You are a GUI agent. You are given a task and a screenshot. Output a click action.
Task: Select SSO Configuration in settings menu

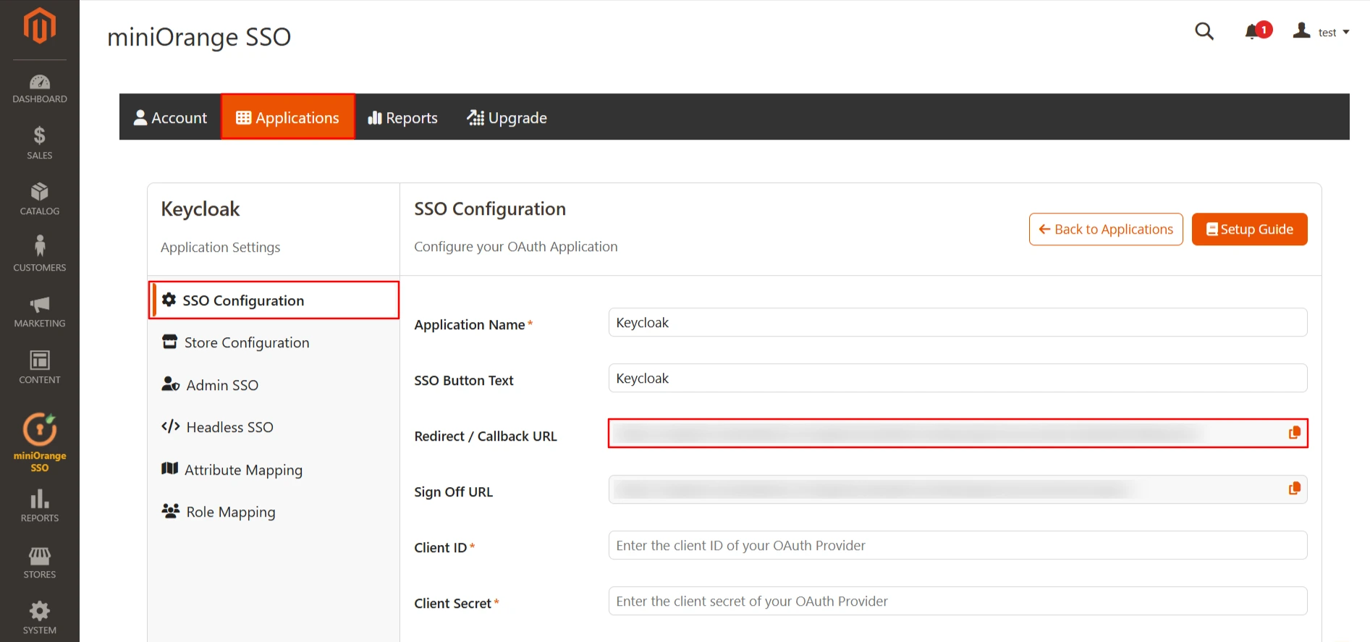(x=274, y=300)
